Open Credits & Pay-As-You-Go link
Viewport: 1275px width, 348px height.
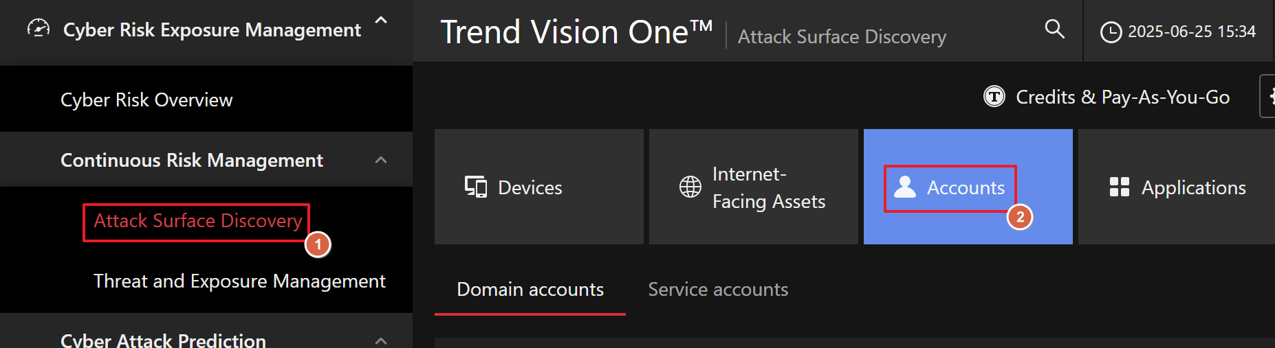(1122, 97)
